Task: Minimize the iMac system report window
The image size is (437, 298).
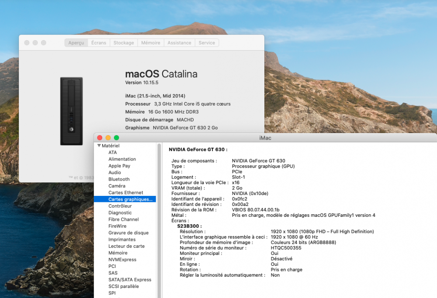Action: 108,138
